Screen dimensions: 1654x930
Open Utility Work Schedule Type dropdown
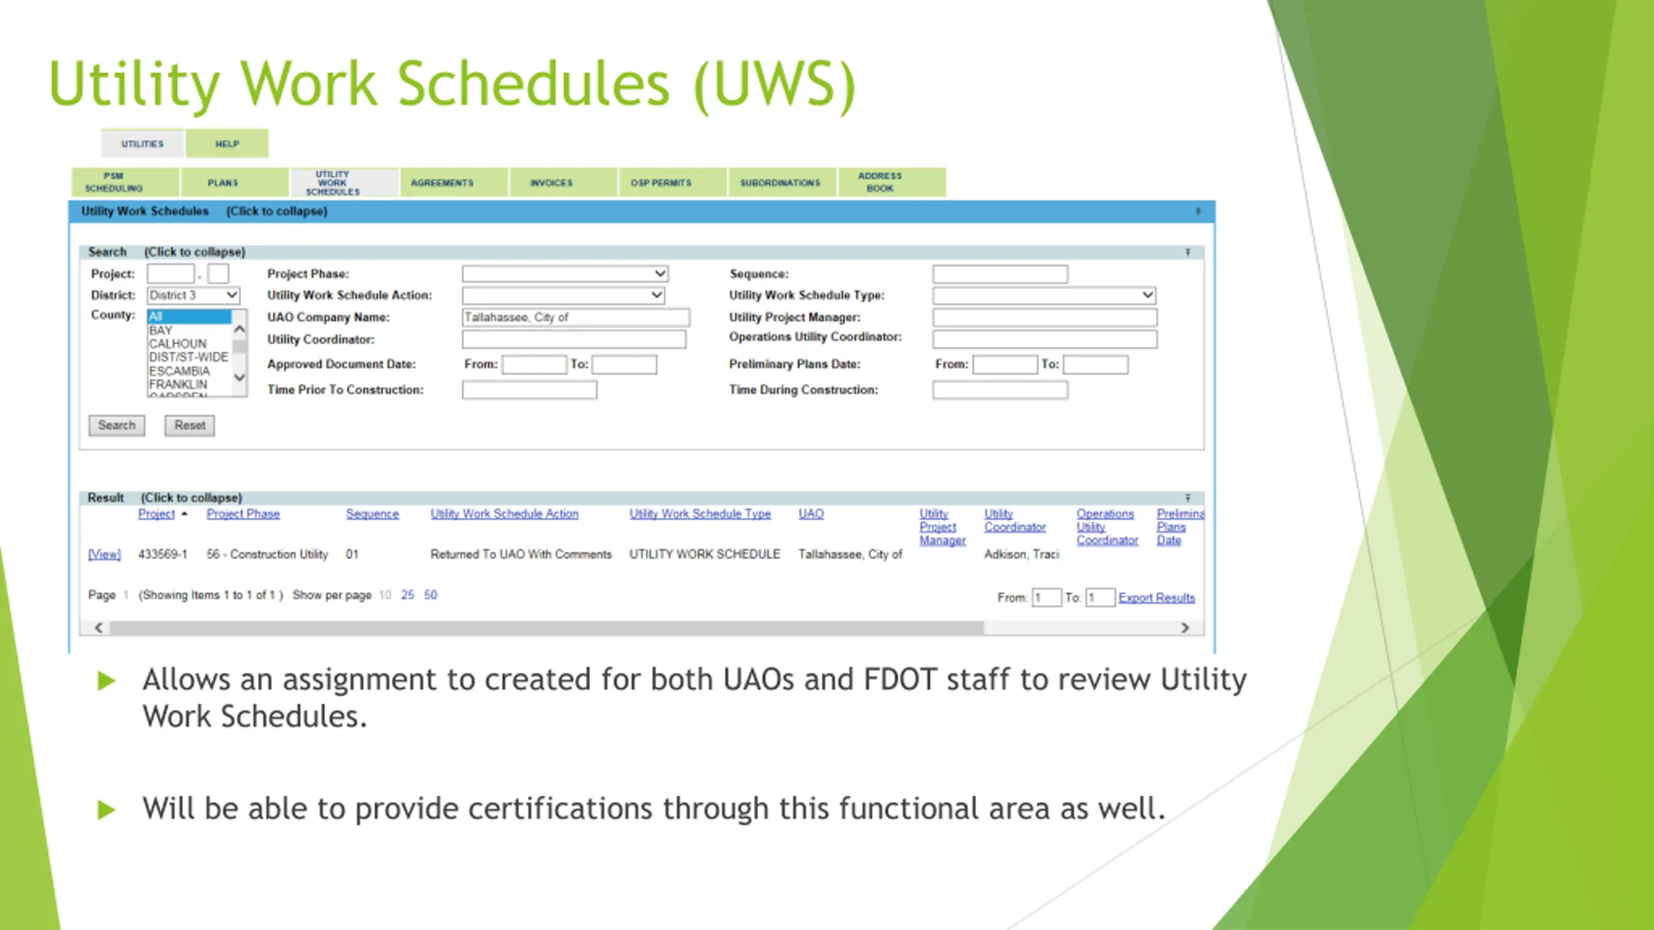pos(1044,295)
